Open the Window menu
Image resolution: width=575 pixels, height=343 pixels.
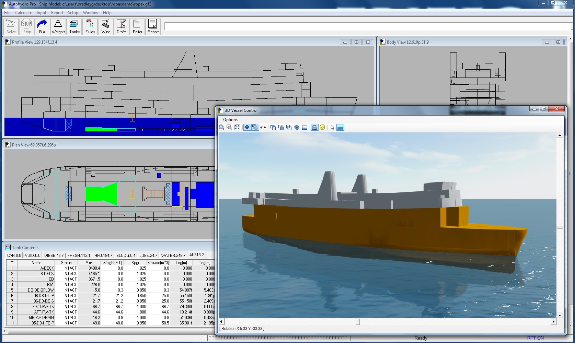tap(91, 13)
